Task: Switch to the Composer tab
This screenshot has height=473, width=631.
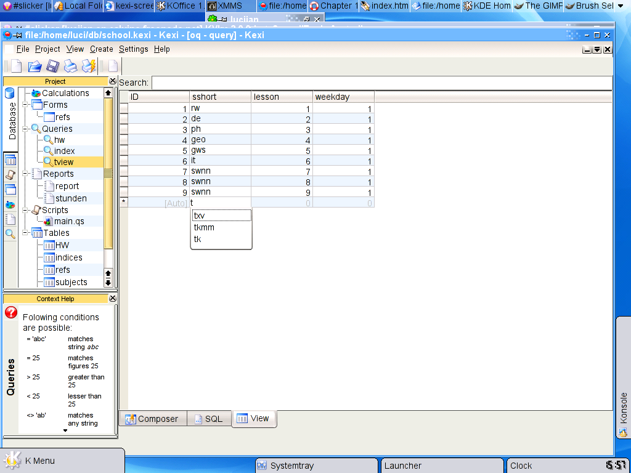Action: click(152, 419)
